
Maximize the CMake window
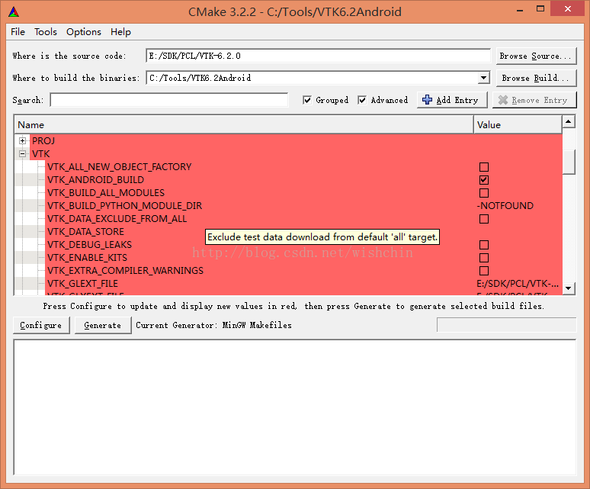click(540, 9)
